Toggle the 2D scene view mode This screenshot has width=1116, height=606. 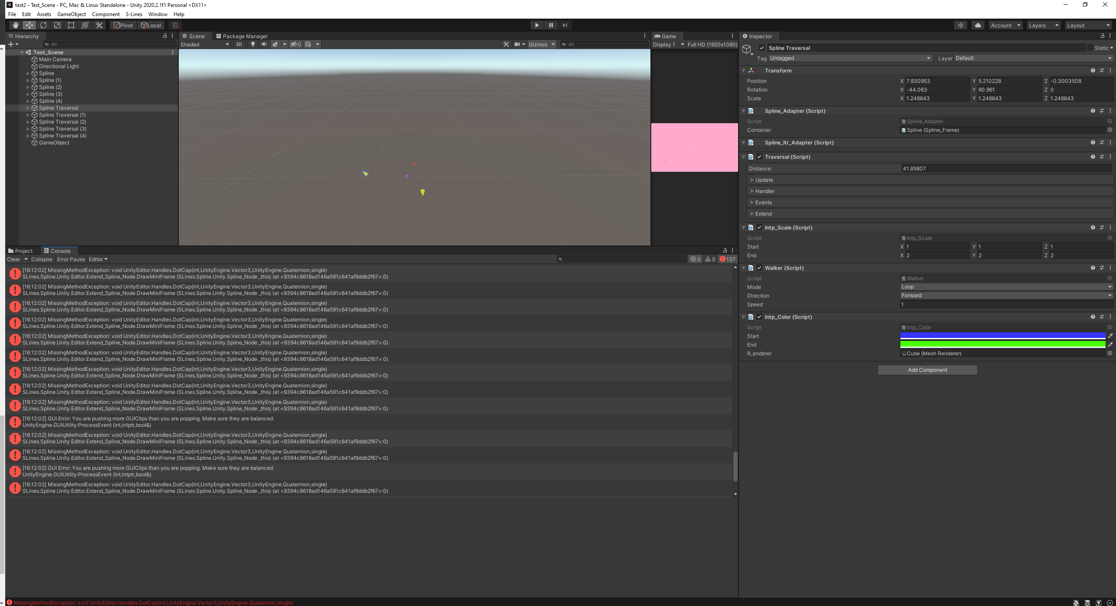coord(239,44)
